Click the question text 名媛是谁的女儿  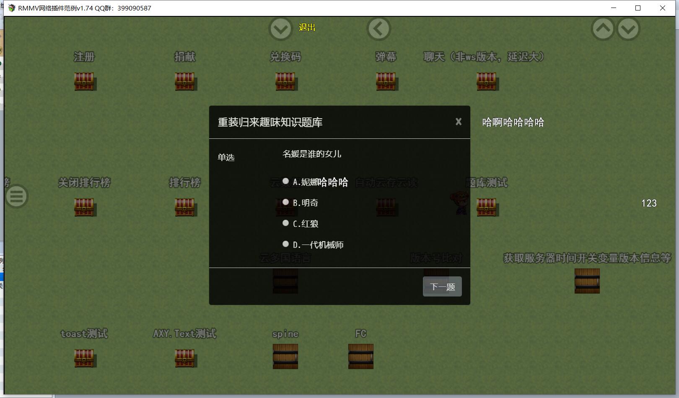[312, 154]
